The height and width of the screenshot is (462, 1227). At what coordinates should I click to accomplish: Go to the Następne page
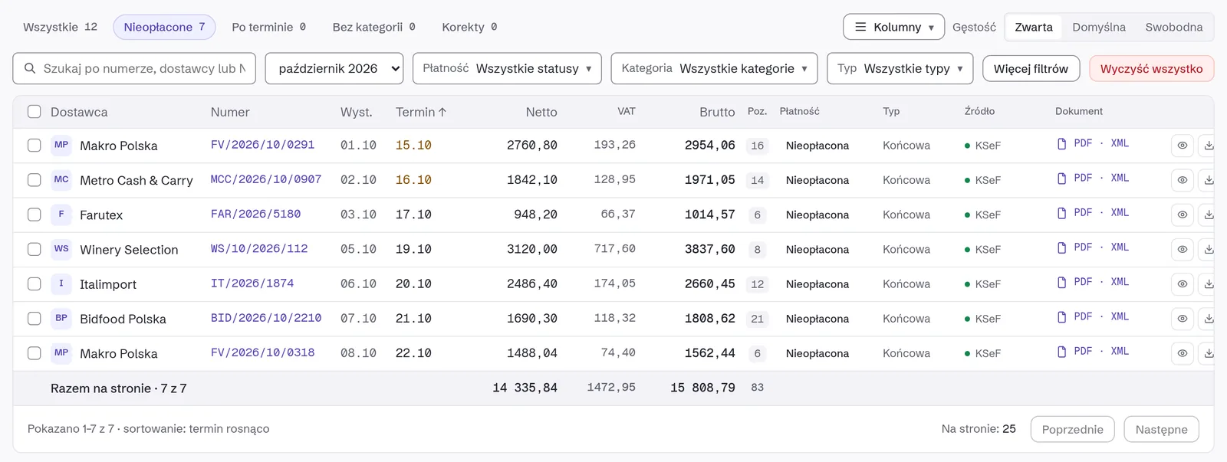pyautogui.click(x=1161, y=429)
